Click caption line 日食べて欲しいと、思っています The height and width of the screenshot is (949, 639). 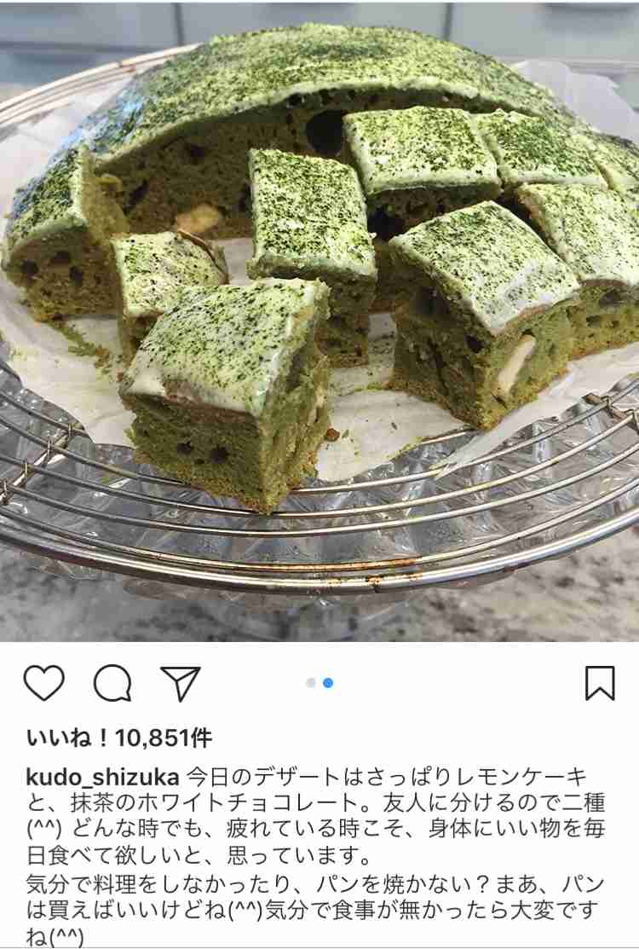click(199, 855)
